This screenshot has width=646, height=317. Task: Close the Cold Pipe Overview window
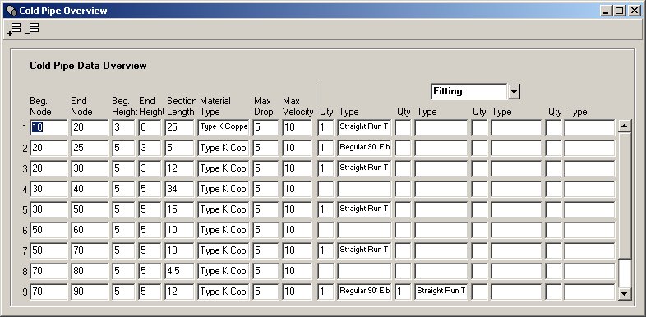[634, 11]
